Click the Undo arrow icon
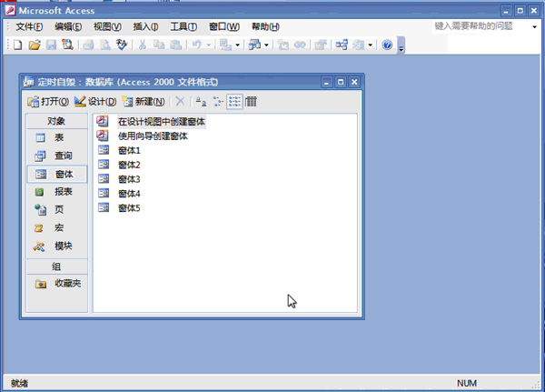This screenshot has width=545, height=392. 197,45
